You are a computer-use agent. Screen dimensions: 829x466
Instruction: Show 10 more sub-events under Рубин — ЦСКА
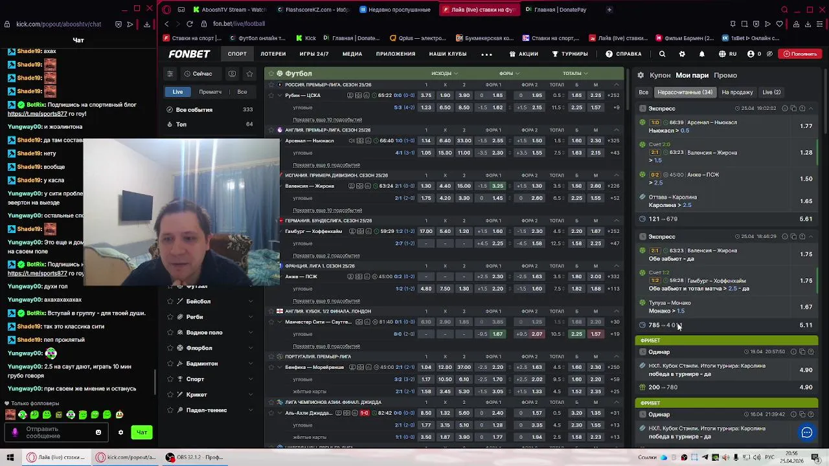pyautogui.click(x=327, y=120)
